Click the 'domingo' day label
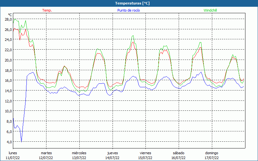 tap(212, 153)
